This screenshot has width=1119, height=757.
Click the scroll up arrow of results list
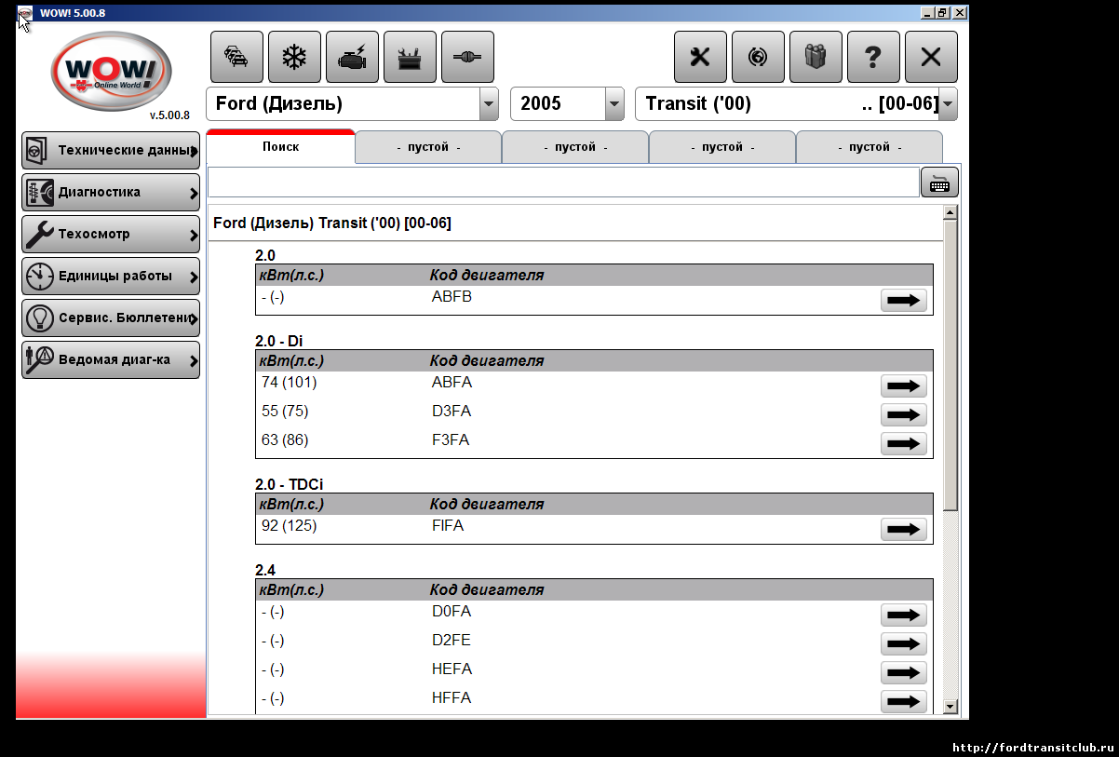[x=950, y=213]
